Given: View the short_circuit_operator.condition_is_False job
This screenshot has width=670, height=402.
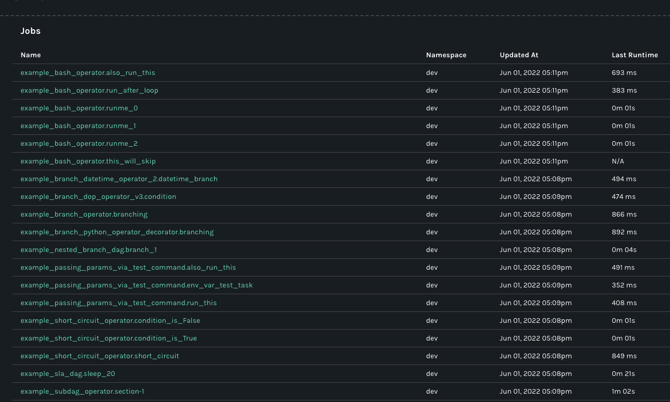Looking at the screenshot, I should coord(110,320).
